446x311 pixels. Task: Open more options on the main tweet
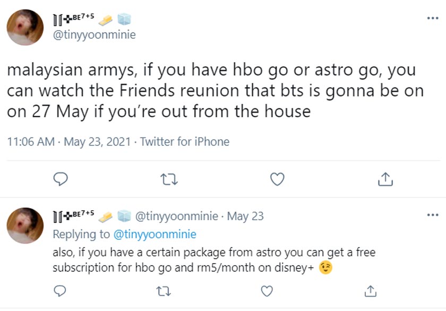click(x=433, y=19)
